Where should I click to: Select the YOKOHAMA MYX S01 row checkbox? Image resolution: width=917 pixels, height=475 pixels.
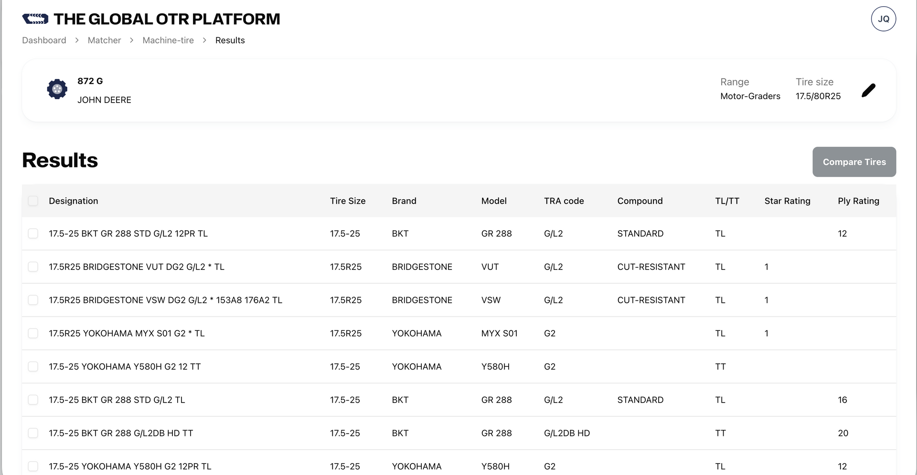33,333
